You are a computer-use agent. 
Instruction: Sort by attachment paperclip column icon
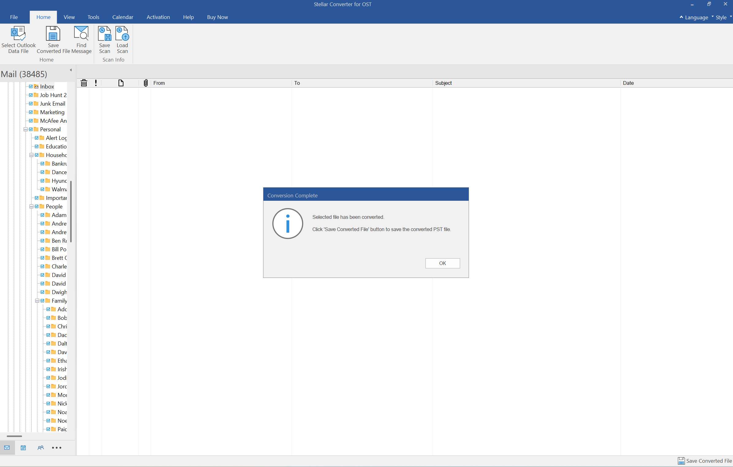click(x=146, y=83)
